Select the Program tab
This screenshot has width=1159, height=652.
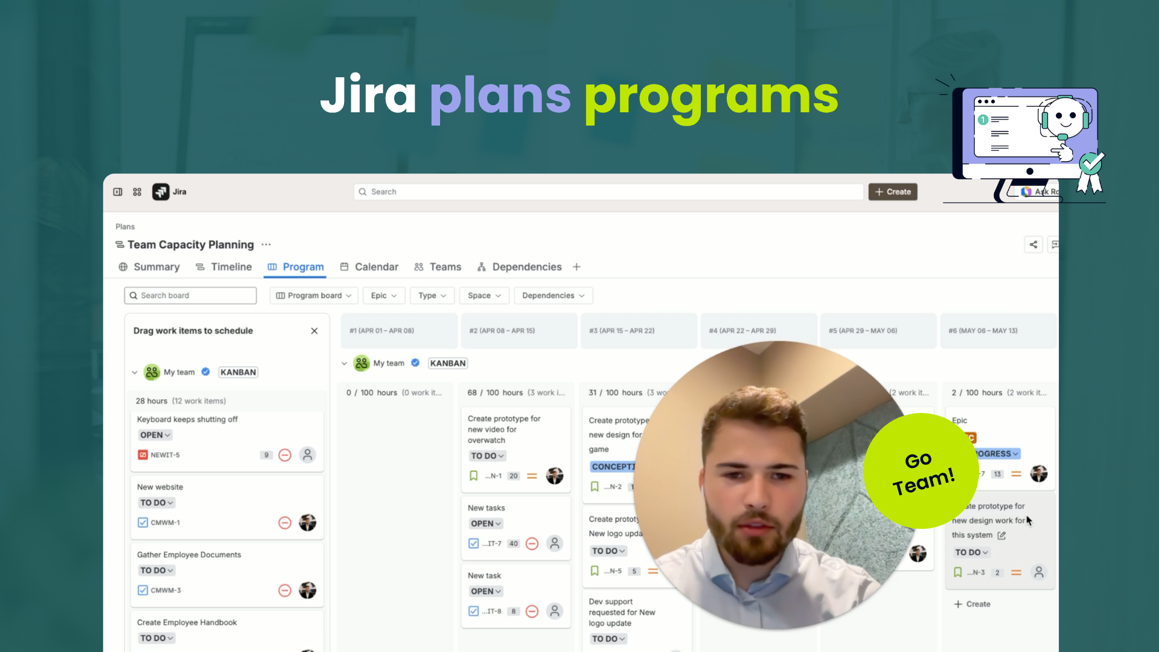tap(296, 267)
